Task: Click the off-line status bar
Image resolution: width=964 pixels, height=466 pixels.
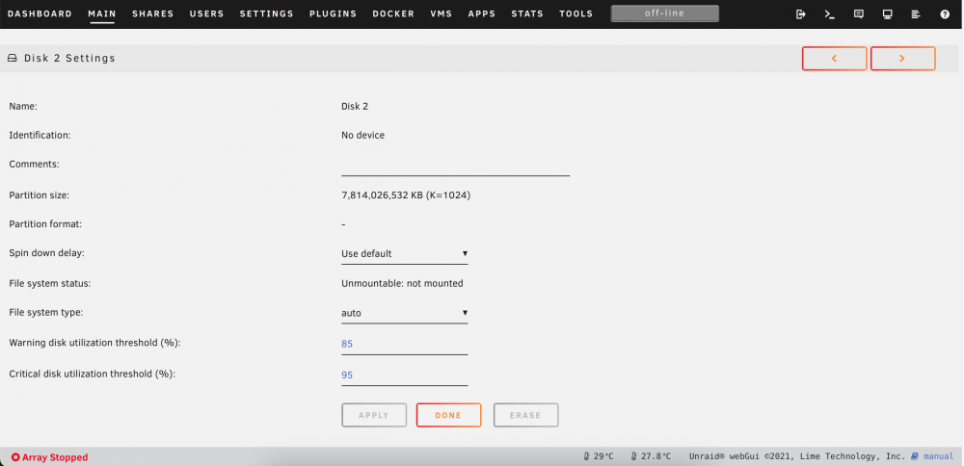Action: [664, 13]
